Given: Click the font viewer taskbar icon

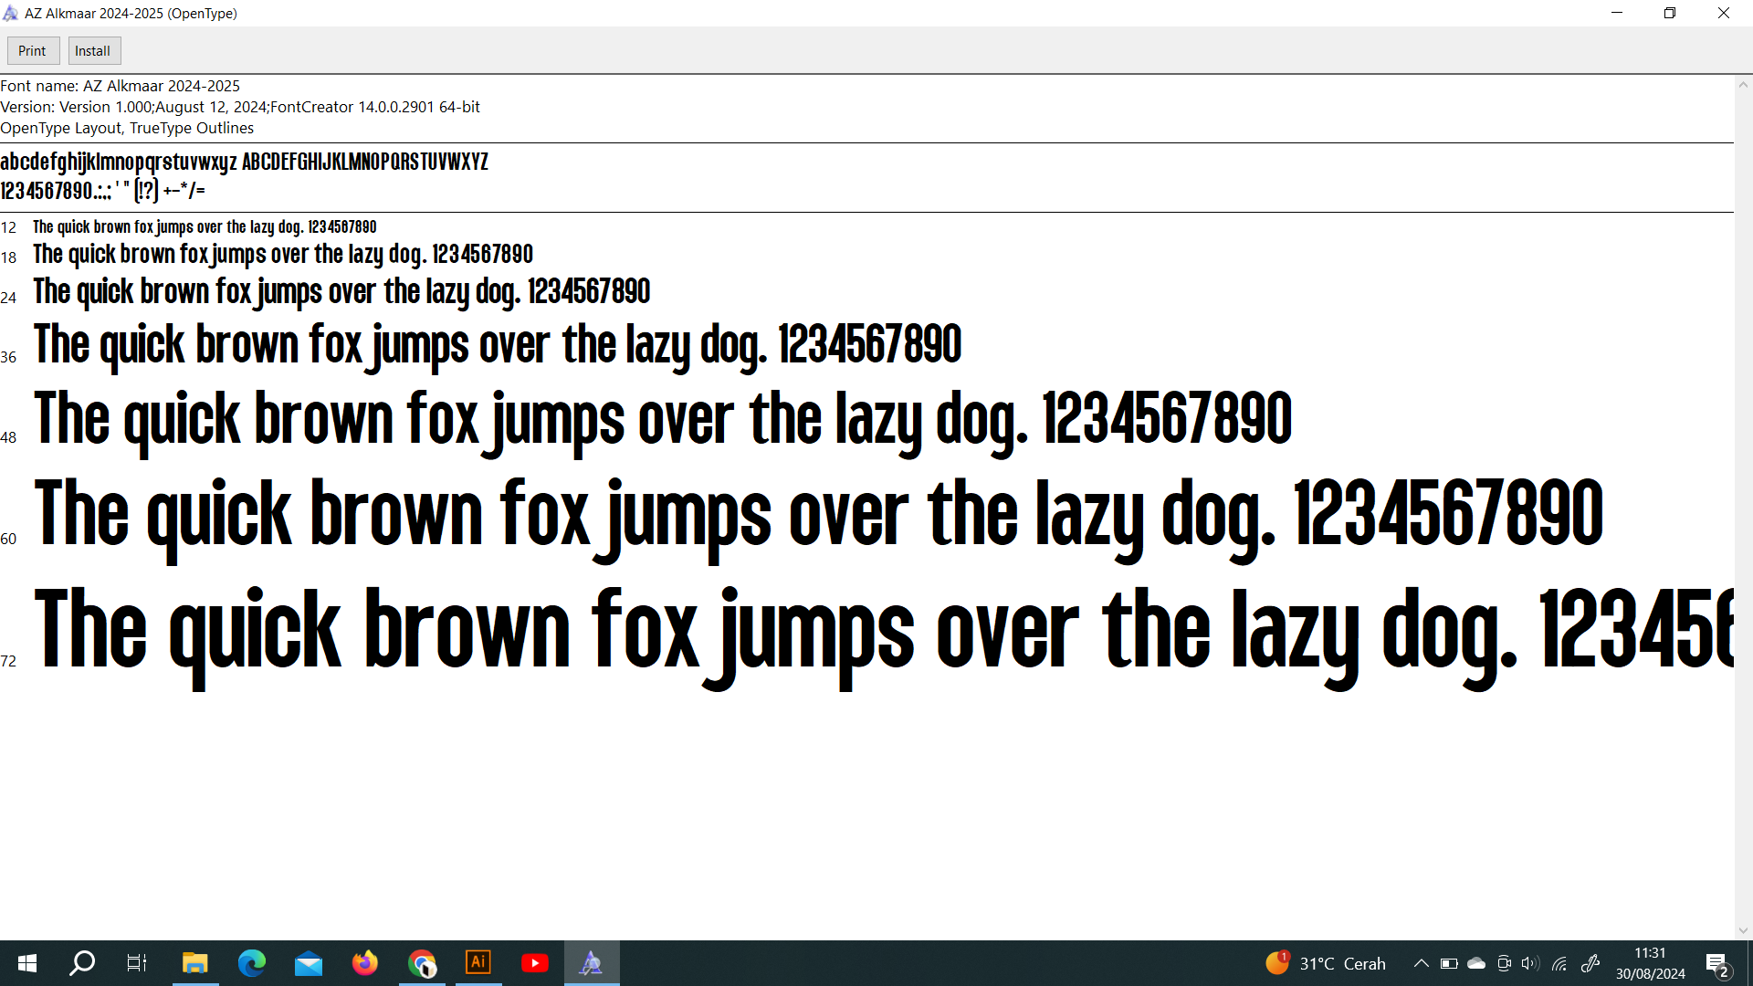Looking at the screenshot, I should pos(592,963).
